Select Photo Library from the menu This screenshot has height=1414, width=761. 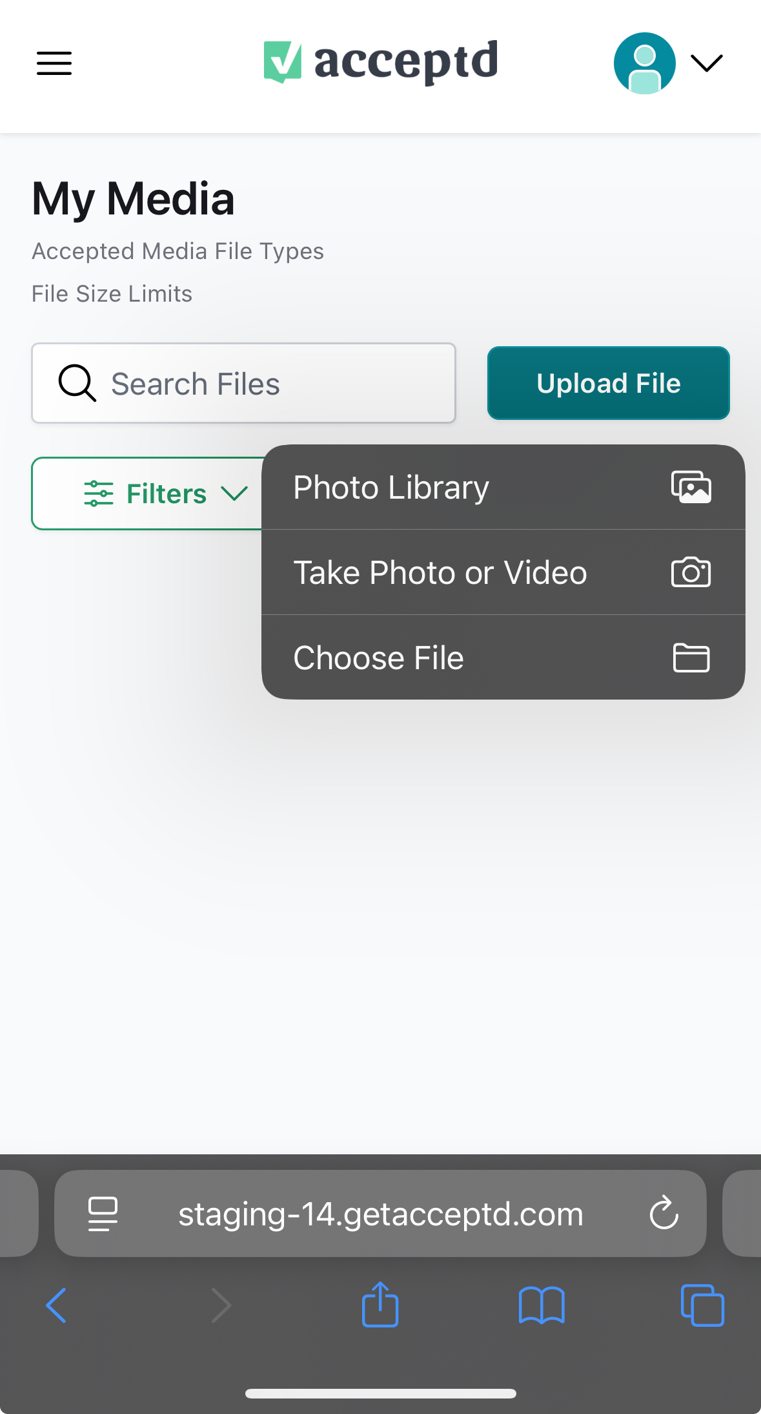tap(503, 487)
